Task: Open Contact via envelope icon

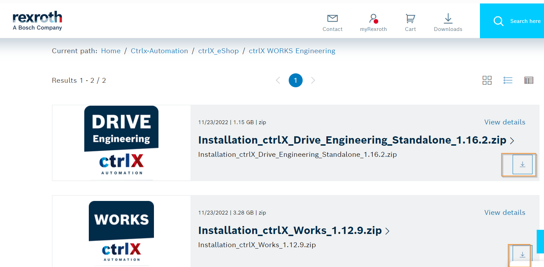Action: 333,18
